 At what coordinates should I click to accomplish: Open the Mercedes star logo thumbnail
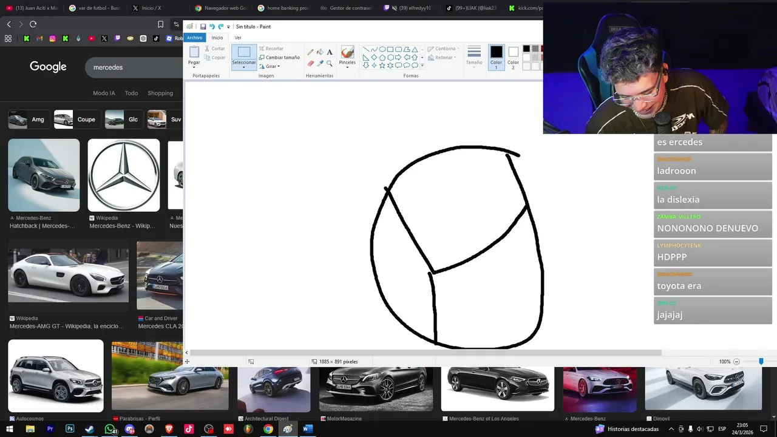[x=124, y=175]
